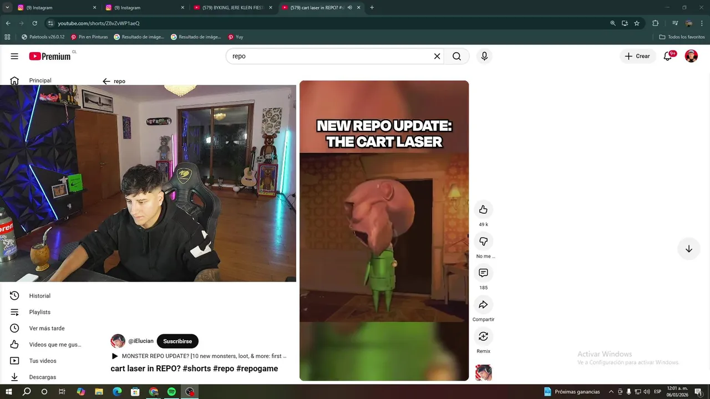Open the tab search dropdown
This screenshot has height=399, width=710.
7,8
